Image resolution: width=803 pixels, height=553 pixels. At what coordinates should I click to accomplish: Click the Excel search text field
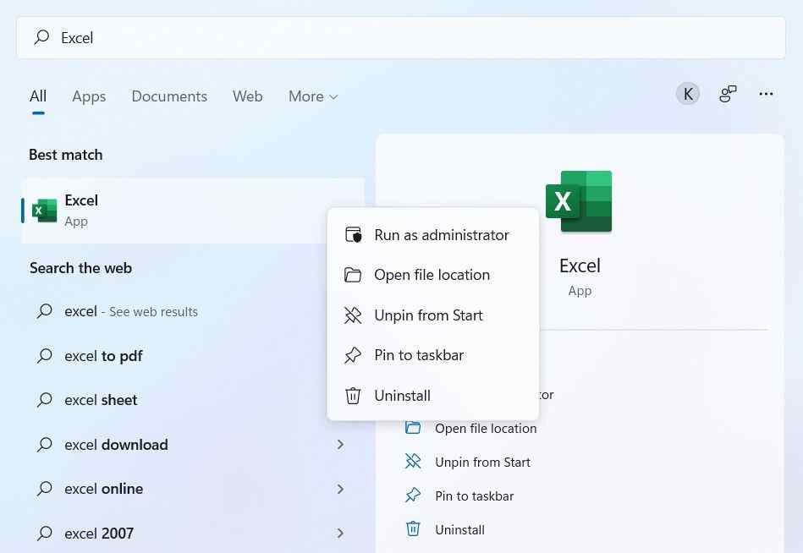click(x=401, y=38)
